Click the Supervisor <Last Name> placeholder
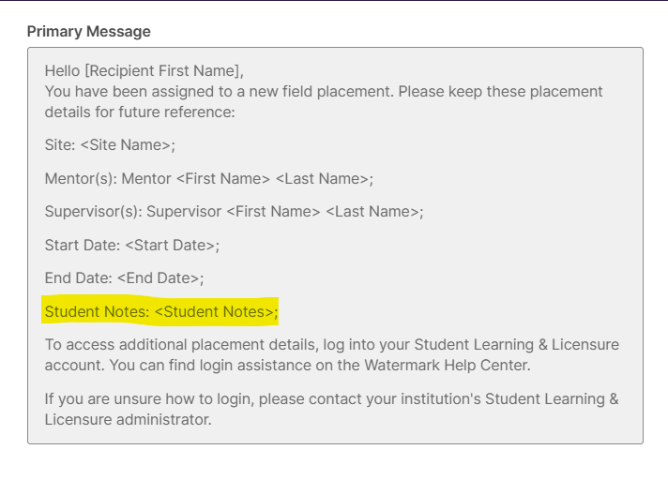 pos(372,212)
